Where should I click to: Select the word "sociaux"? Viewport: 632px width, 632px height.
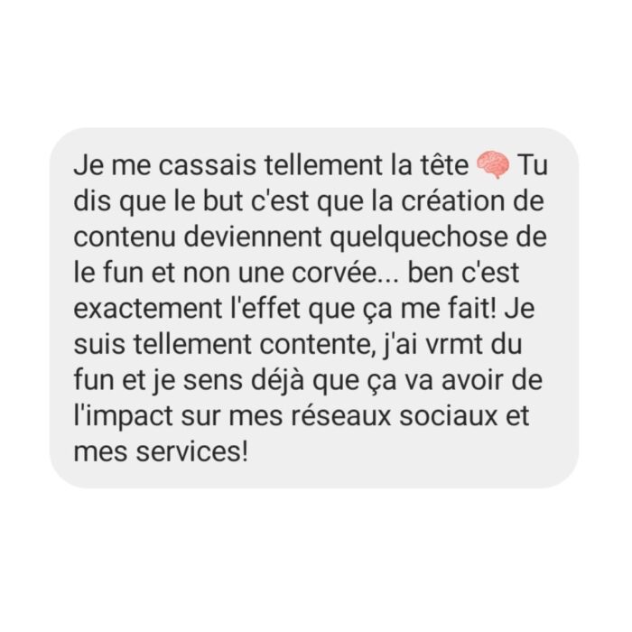(x=448, y=415)
